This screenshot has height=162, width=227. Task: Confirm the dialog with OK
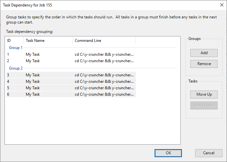tap(168, 153)
